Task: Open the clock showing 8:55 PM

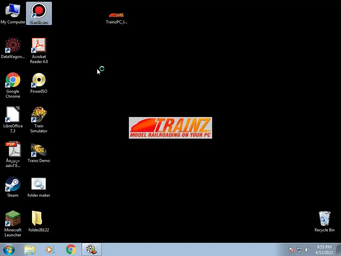Action: 324,250
